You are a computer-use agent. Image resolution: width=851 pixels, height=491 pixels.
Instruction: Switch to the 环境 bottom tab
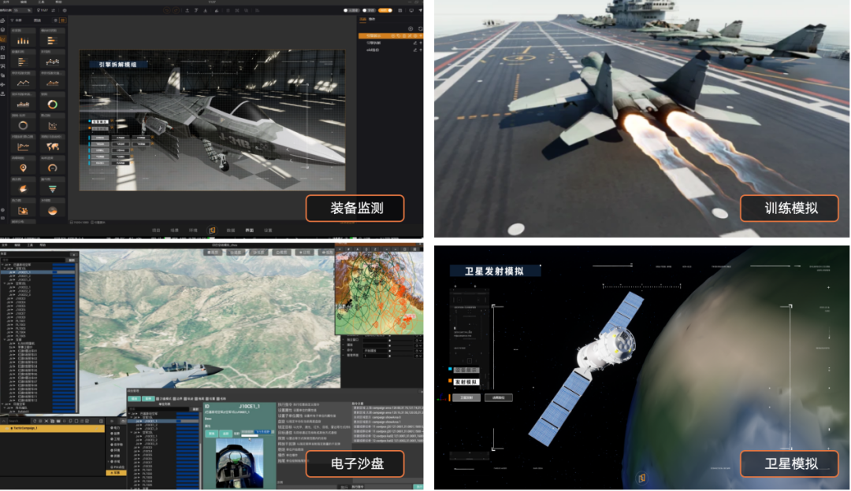[193, 231]
